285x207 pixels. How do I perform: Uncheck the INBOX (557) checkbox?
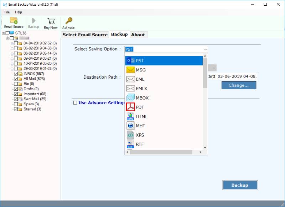tap(16, 74)
